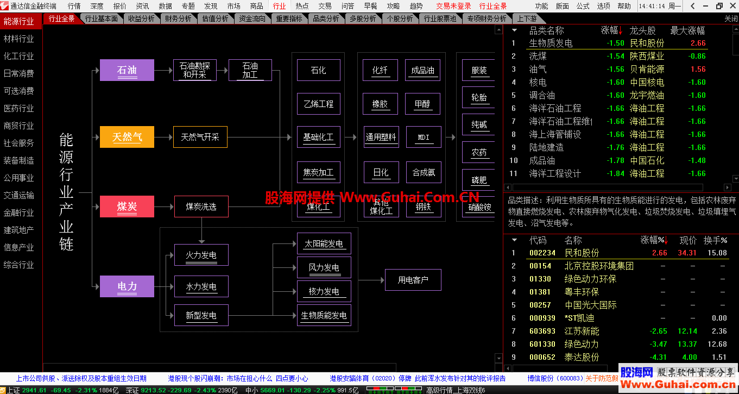Screen dimensions: 739x394
Task: Click the red-green market breadth indicator
Action: 395,389
